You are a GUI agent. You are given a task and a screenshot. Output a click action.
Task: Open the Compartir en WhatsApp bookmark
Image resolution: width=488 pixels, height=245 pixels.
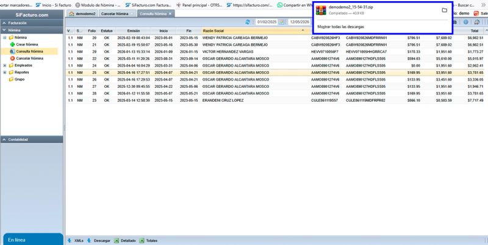tap(295, 5)
